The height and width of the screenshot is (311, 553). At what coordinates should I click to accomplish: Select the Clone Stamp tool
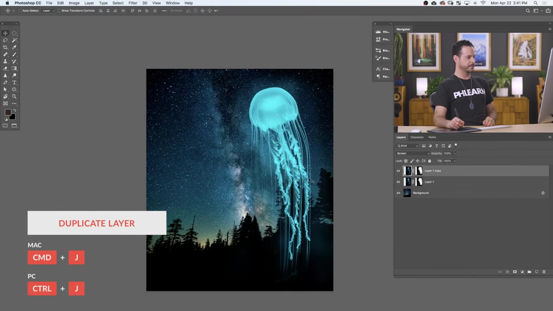[6, 61]
